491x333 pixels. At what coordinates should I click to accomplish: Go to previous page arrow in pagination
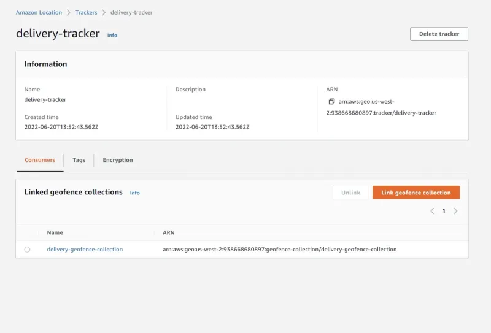coord(432,211)
